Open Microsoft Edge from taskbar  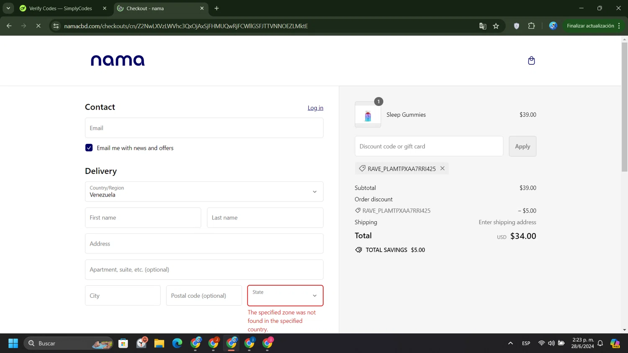177,343
